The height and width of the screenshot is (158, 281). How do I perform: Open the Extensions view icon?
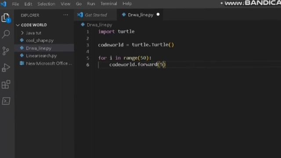tap(6, 84)
